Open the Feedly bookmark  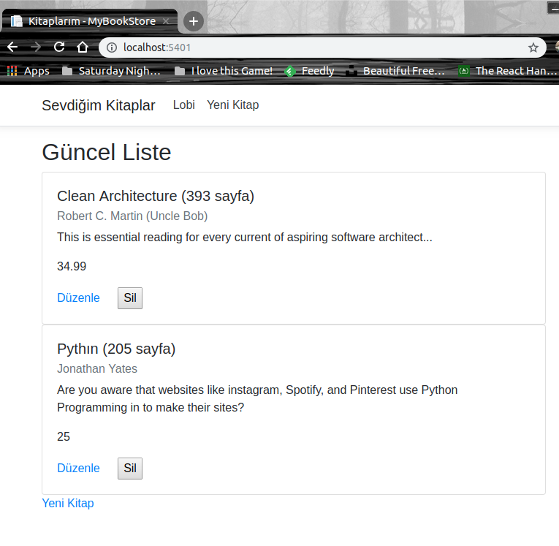coord(309,71)
